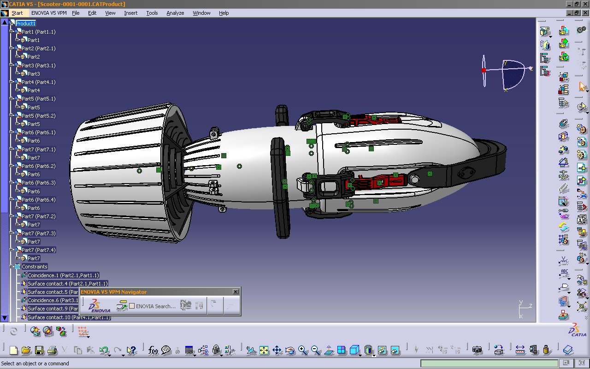Select the Fit All In icon
Image resolution: width=590 pixels, height=369 pixels.
click(x=264, y=349)
